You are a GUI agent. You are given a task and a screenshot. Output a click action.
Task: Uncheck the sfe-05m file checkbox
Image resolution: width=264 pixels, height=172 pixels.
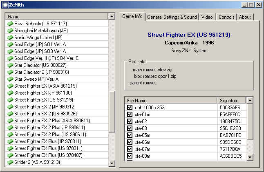click(x=130, y=135)
